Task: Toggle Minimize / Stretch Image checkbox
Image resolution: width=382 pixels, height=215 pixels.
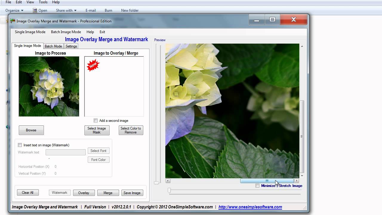Action: [x=258, y=186]
